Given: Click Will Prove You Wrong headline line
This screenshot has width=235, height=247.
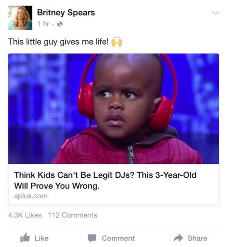Looking at the screenshot, I should coord(57,186).
